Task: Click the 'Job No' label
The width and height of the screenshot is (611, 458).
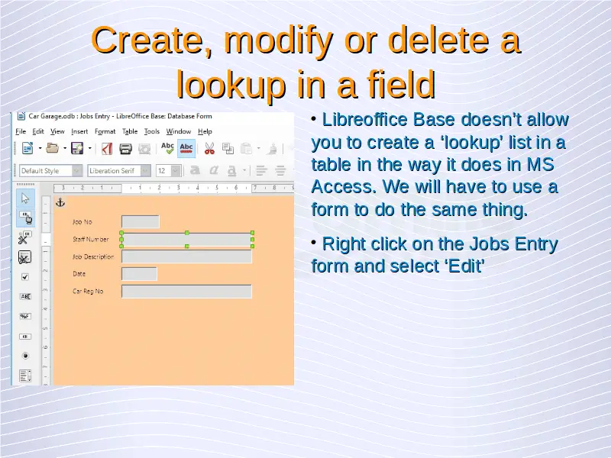Action: (x=82, y=221)
